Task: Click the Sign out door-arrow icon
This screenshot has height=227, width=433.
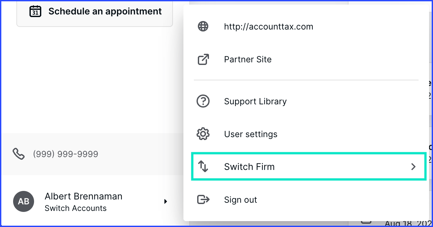Action: click(x=203, y=199)
